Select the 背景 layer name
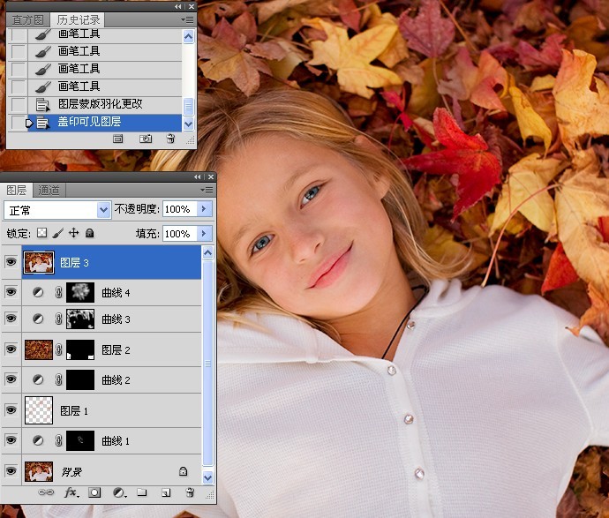This screenshot has width=609, height=518. [x=71, y=472]
